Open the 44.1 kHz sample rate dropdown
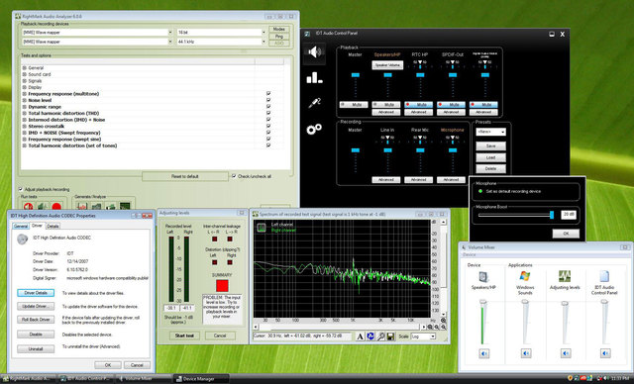The height and width of the screenshot is (384, 634). [264, 42]
